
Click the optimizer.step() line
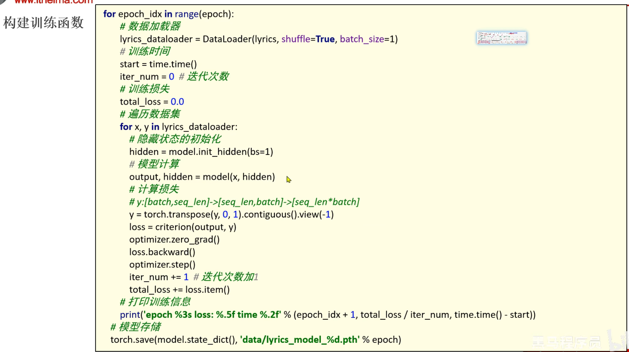click(x=162, y=264)
